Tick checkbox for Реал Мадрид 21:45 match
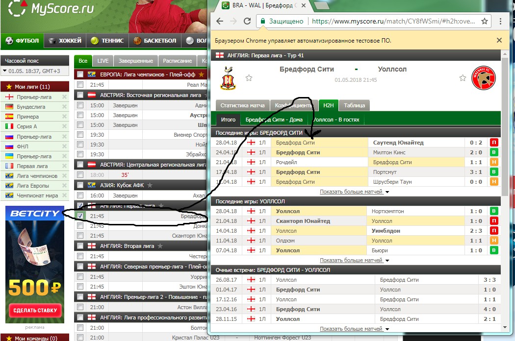 point(80,85)
